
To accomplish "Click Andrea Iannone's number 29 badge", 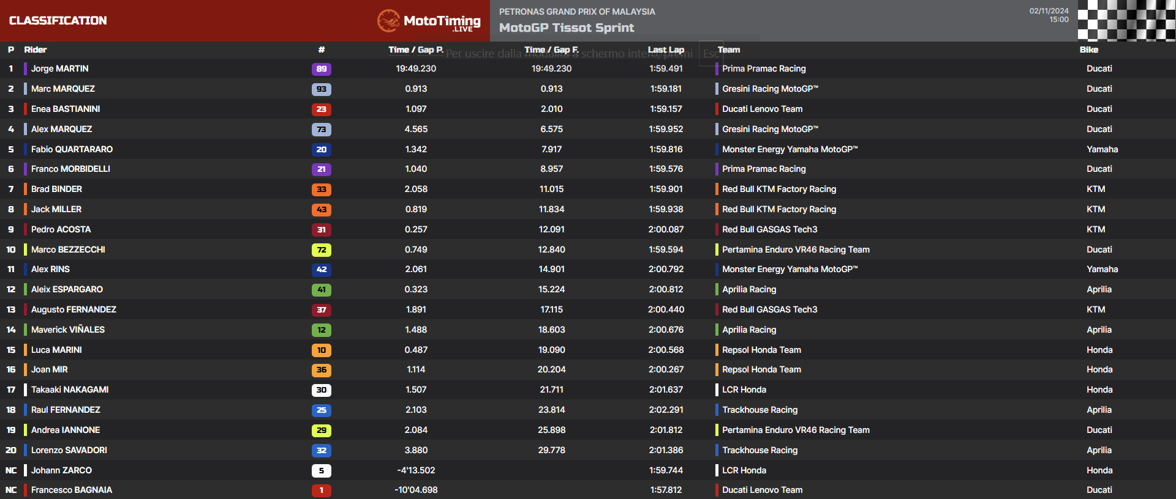I will pos(322,431).
